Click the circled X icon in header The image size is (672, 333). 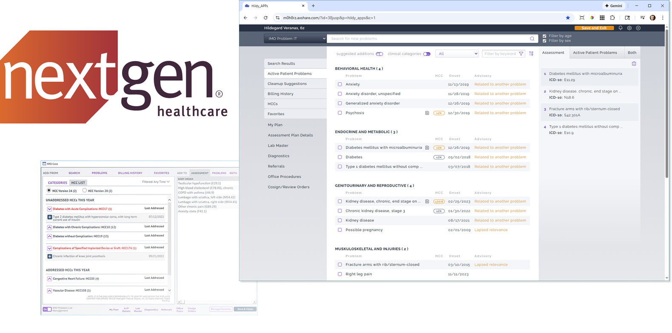[638, 28]
